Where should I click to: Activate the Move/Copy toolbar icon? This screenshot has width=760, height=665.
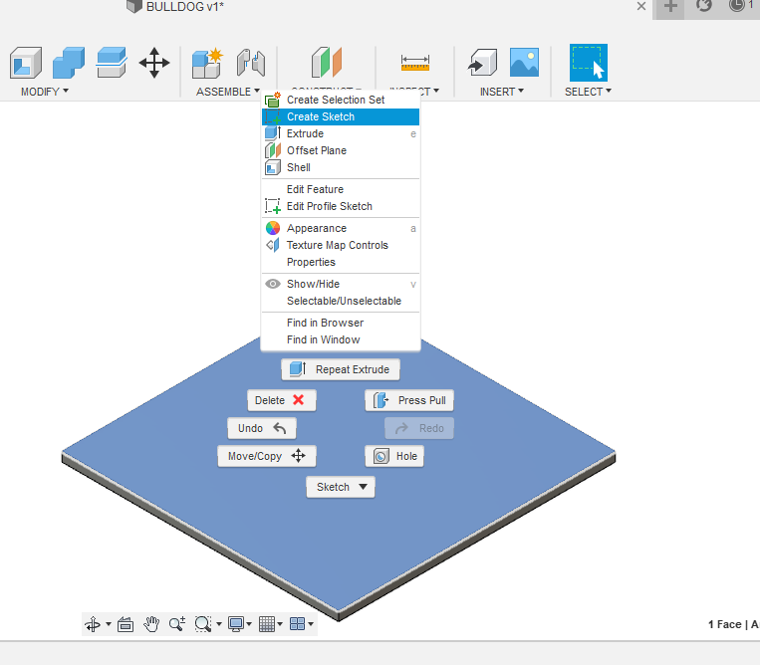tap(154, 63)
